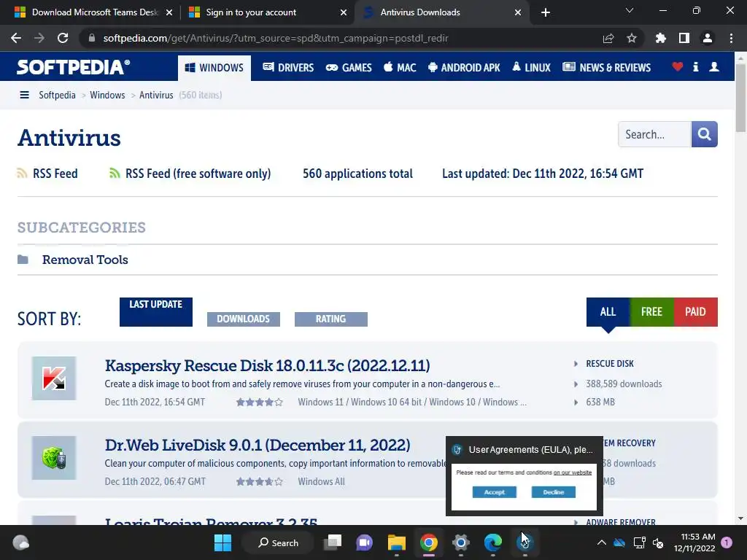Open a new browser tab

[x=546, y=12]
